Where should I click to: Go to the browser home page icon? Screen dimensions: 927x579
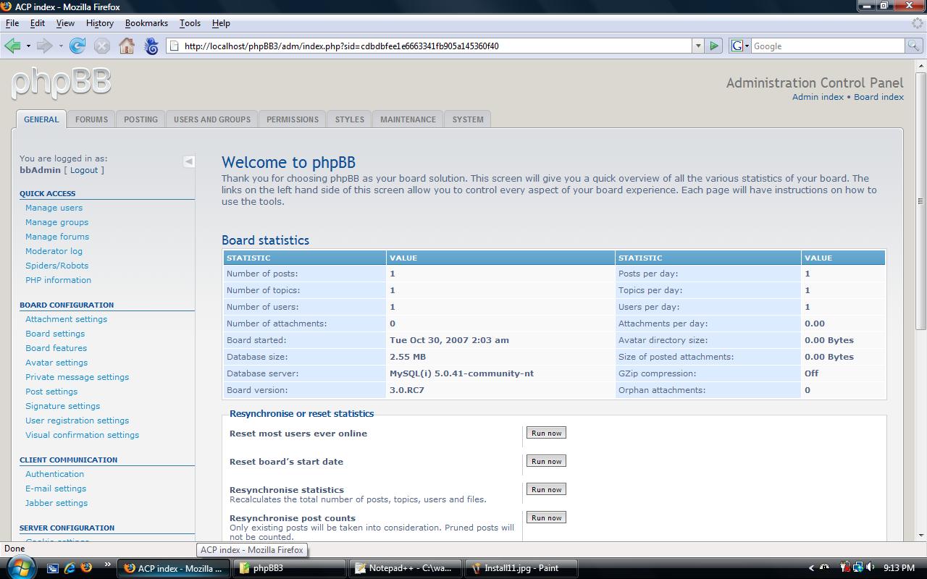[127, 46]
